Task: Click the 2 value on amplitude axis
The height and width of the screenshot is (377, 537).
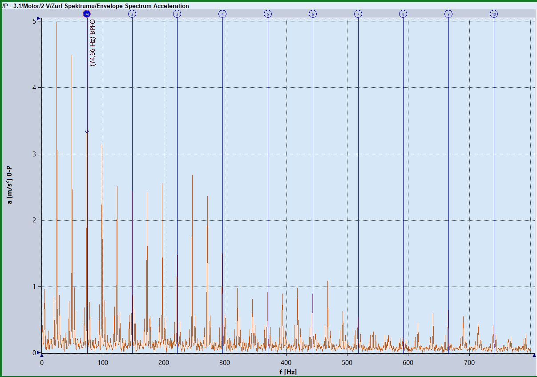Action: click(x=34, y=220)
